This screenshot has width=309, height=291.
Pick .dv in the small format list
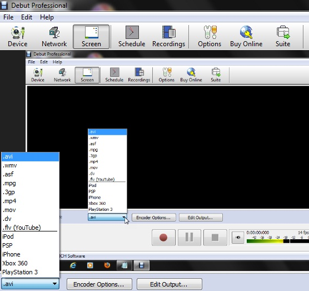(107, 174)
